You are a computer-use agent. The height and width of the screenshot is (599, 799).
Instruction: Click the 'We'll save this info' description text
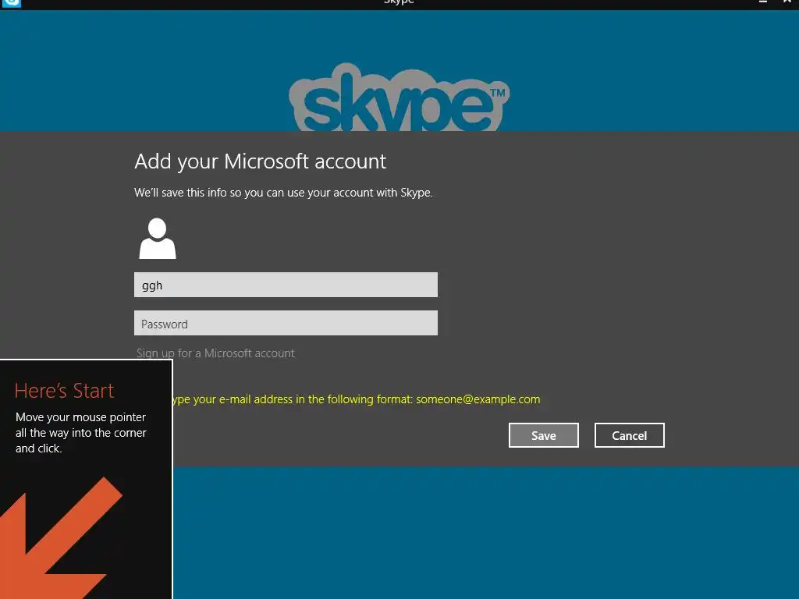pyautogui.click(x=283, y=193)
